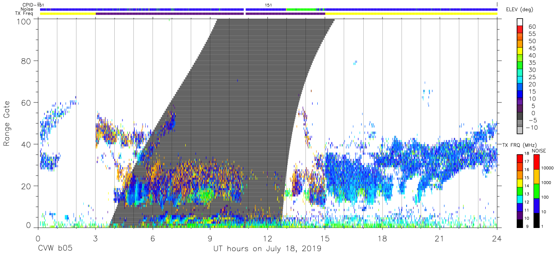Click the 'Noise' strip row label
559x258 pixels.
click(27, 9)
